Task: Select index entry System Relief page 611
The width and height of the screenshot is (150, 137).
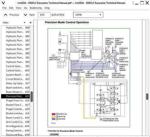Action: coord(16,75)
